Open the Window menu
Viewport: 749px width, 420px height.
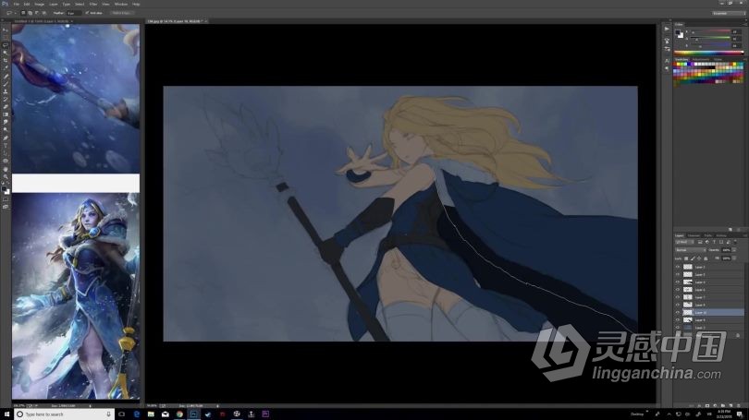(x=121, y=4)
